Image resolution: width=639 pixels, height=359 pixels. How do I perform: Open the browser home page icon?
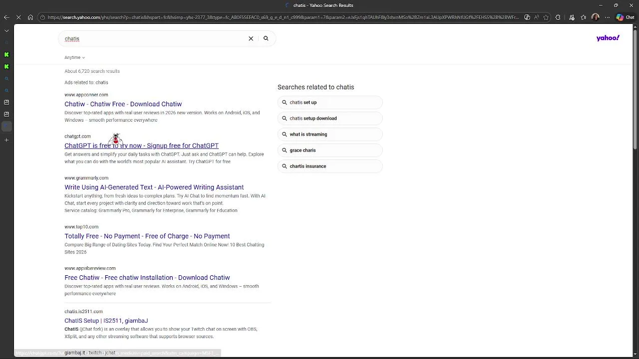click(x=30, y=17)
